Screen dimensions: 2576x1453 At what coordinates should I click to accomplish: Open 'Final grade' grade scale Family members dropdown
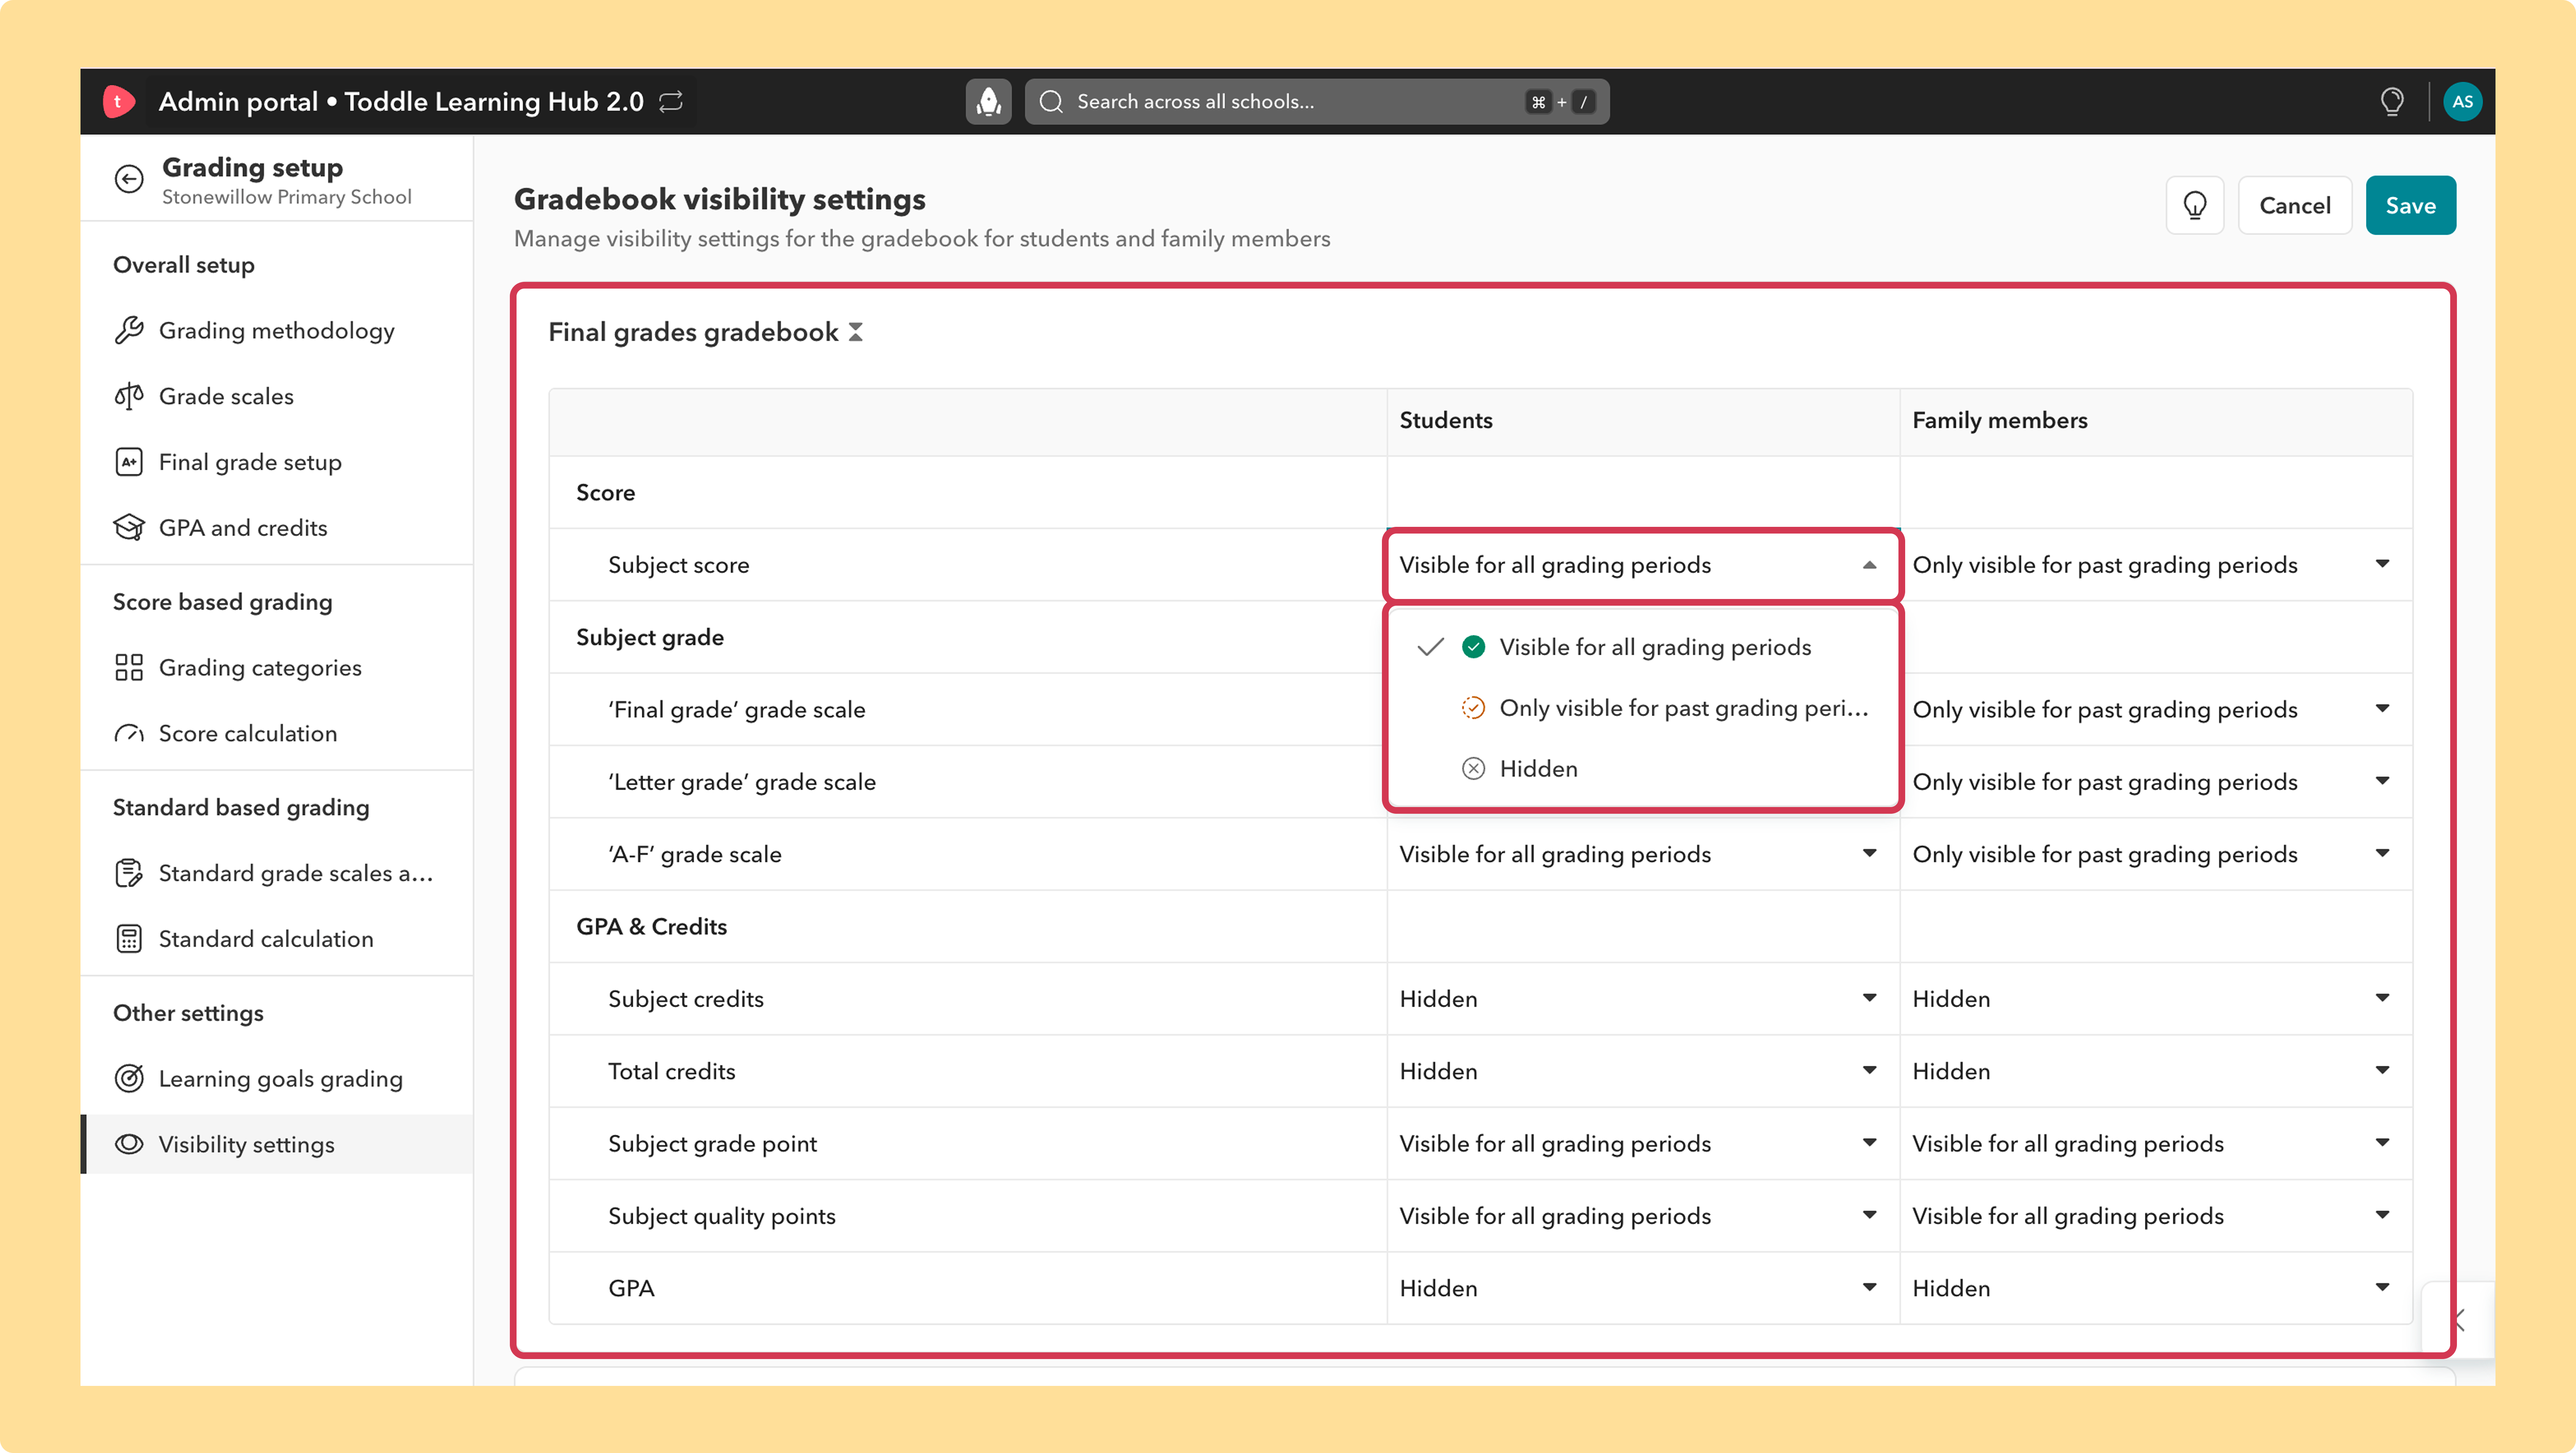2156,709
